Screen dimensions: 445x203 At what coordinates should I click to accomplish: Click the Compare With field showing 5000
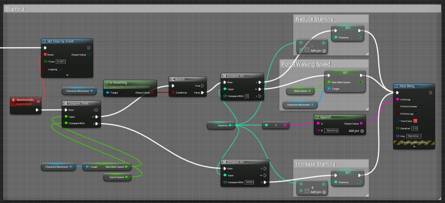[x=249, y=182]
